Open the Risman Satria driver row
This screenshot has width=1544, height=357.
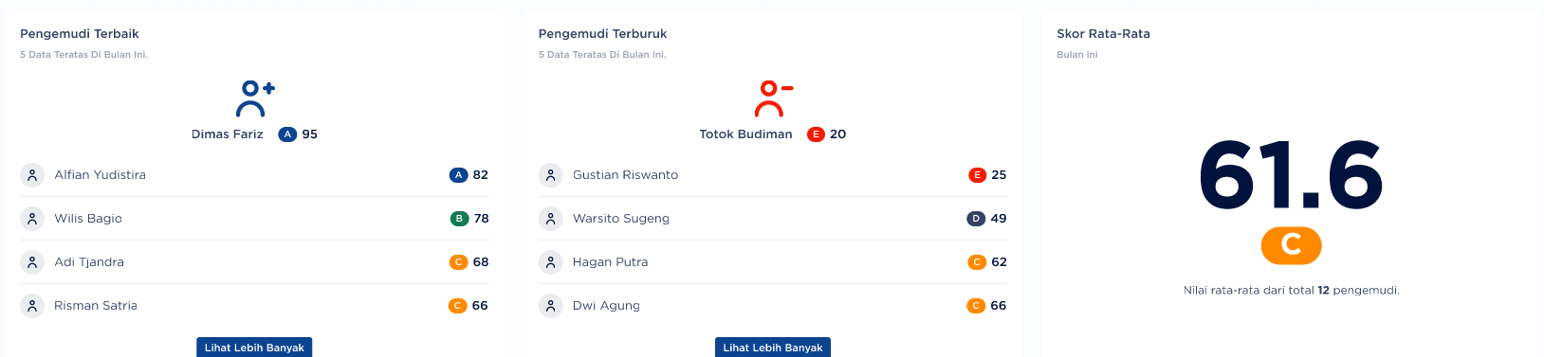[x=254, y=306]
